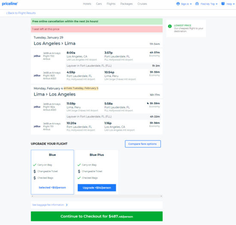Click the 4h 22m Fort Lauderdale layover row
Viewport: 236px width, 225px height.
click(x=113, y=117)
